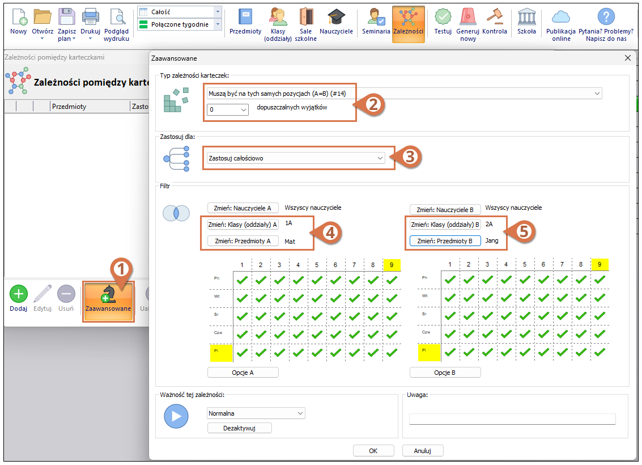Screen dimensions: 642x465
Task: Create a new timetable with Nowy
Action: tap(19, 22)
